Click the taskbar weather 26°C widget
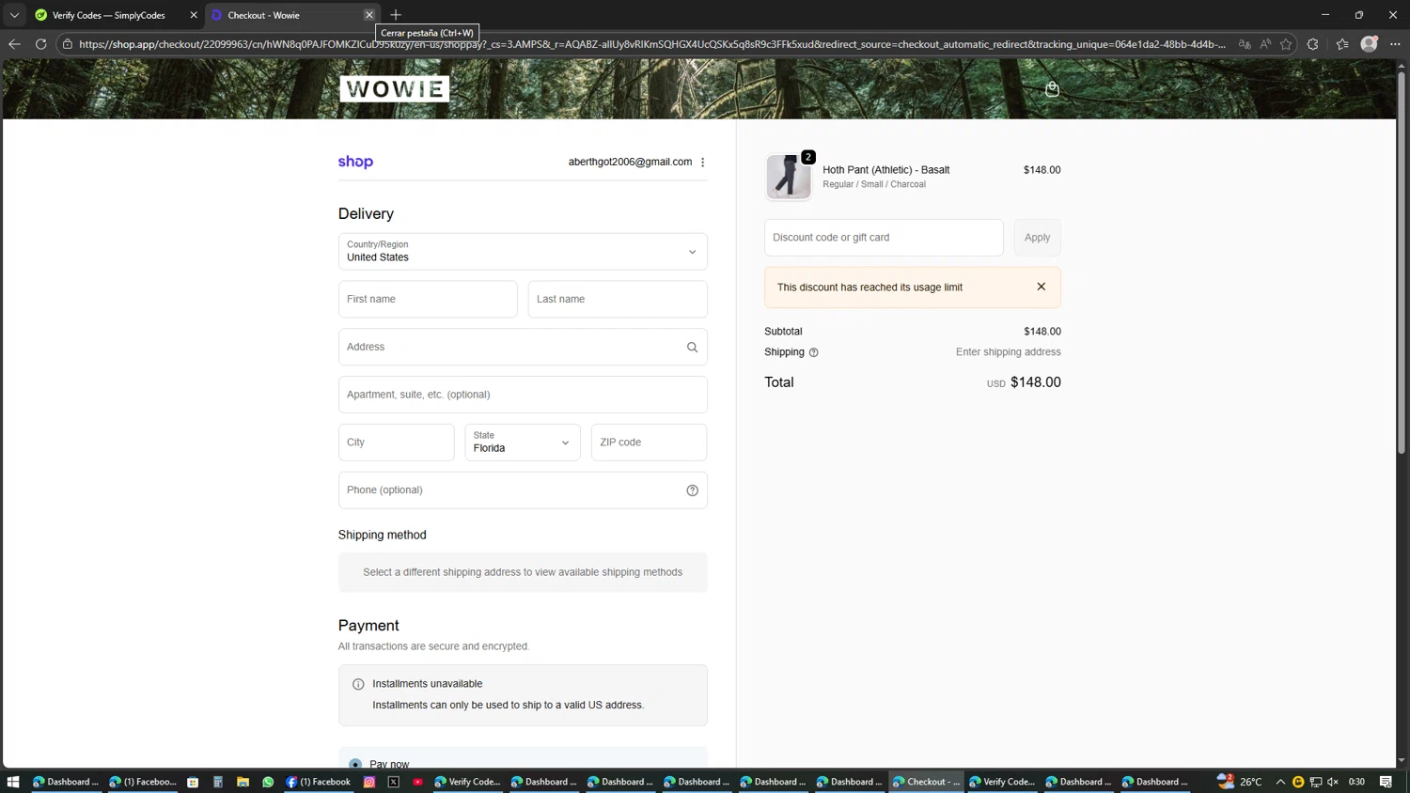The height and width of the screenshot is (793, 1410). [1240, 782]
